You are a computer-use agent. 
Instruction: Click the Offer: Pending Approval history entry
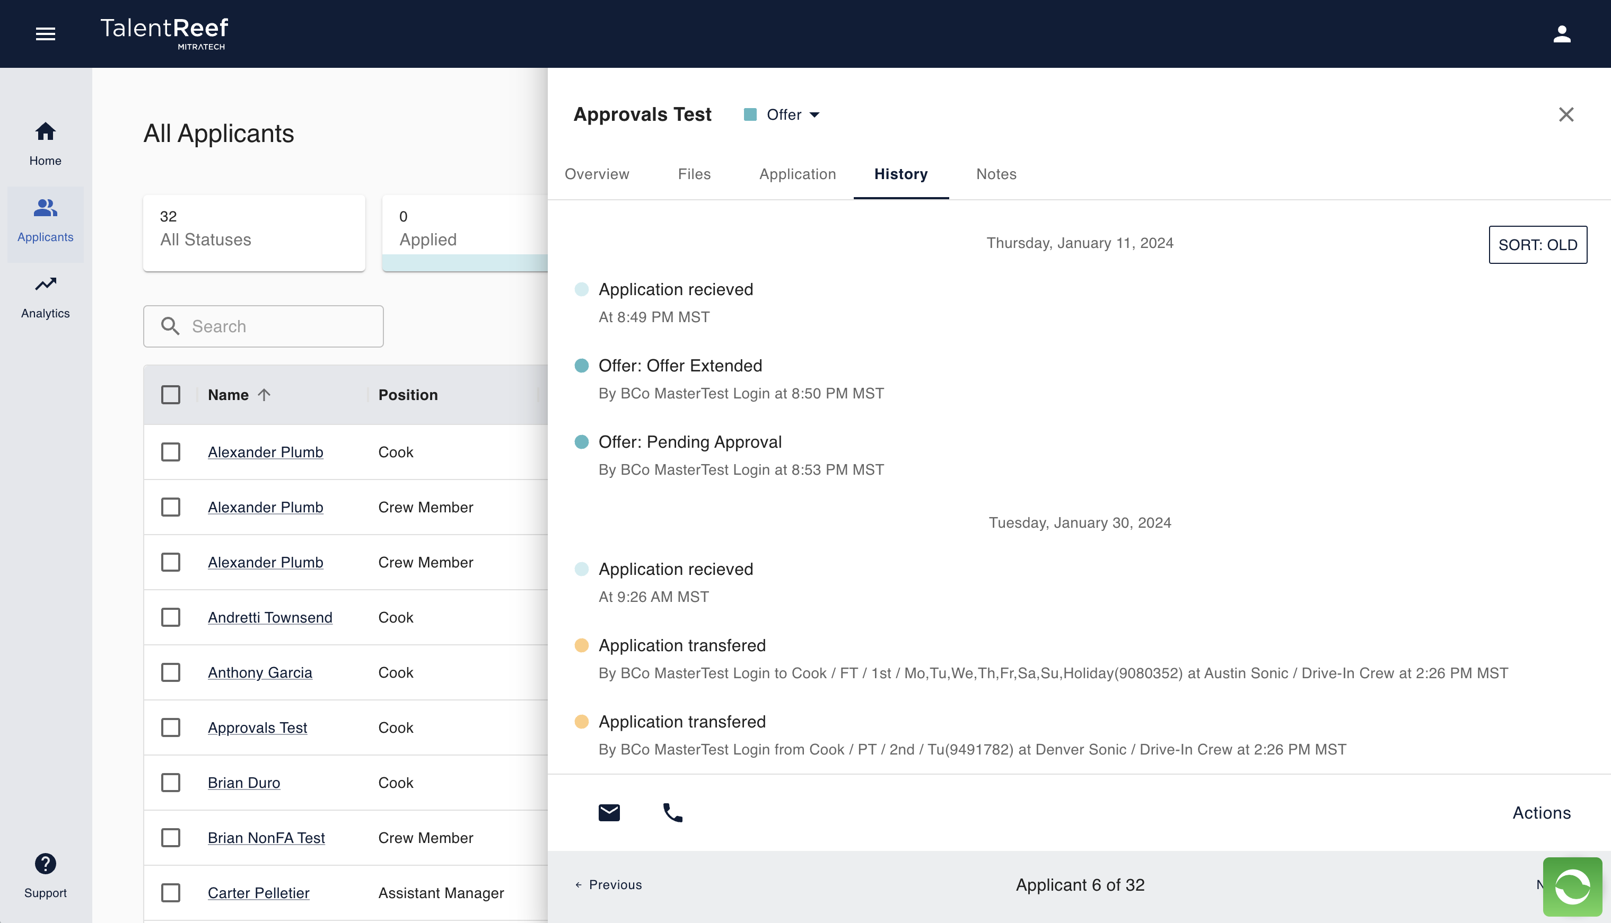(689, 442)
